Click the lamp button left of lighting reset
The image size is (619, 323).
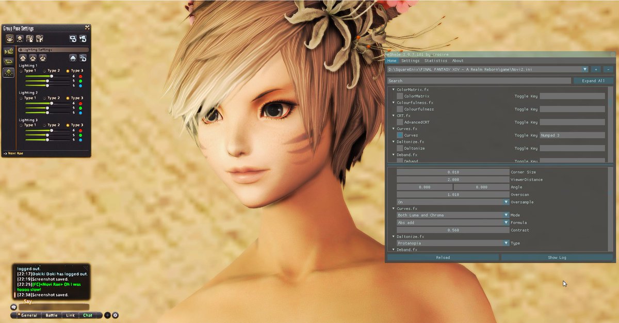tap(73, 58)
